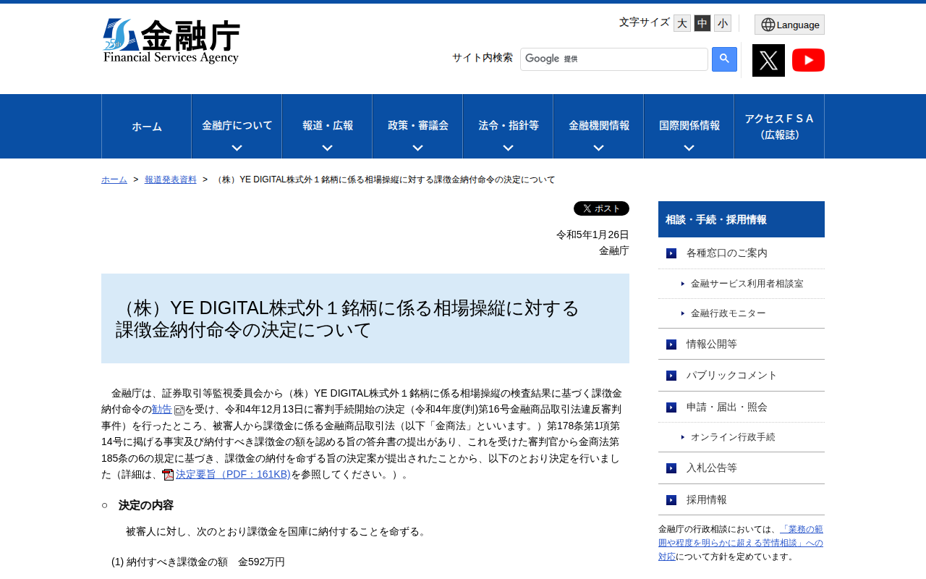
Task: Expand the 法令・指針等 menu chevron
Action: point(508,148)
